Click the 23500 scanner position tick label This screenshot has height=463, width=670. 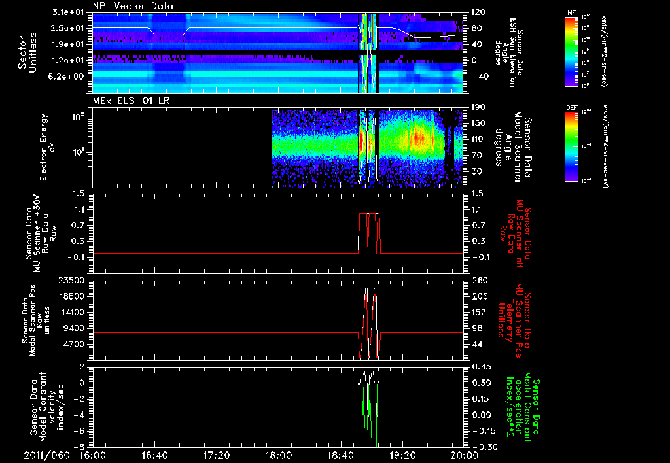click(72, 280)
